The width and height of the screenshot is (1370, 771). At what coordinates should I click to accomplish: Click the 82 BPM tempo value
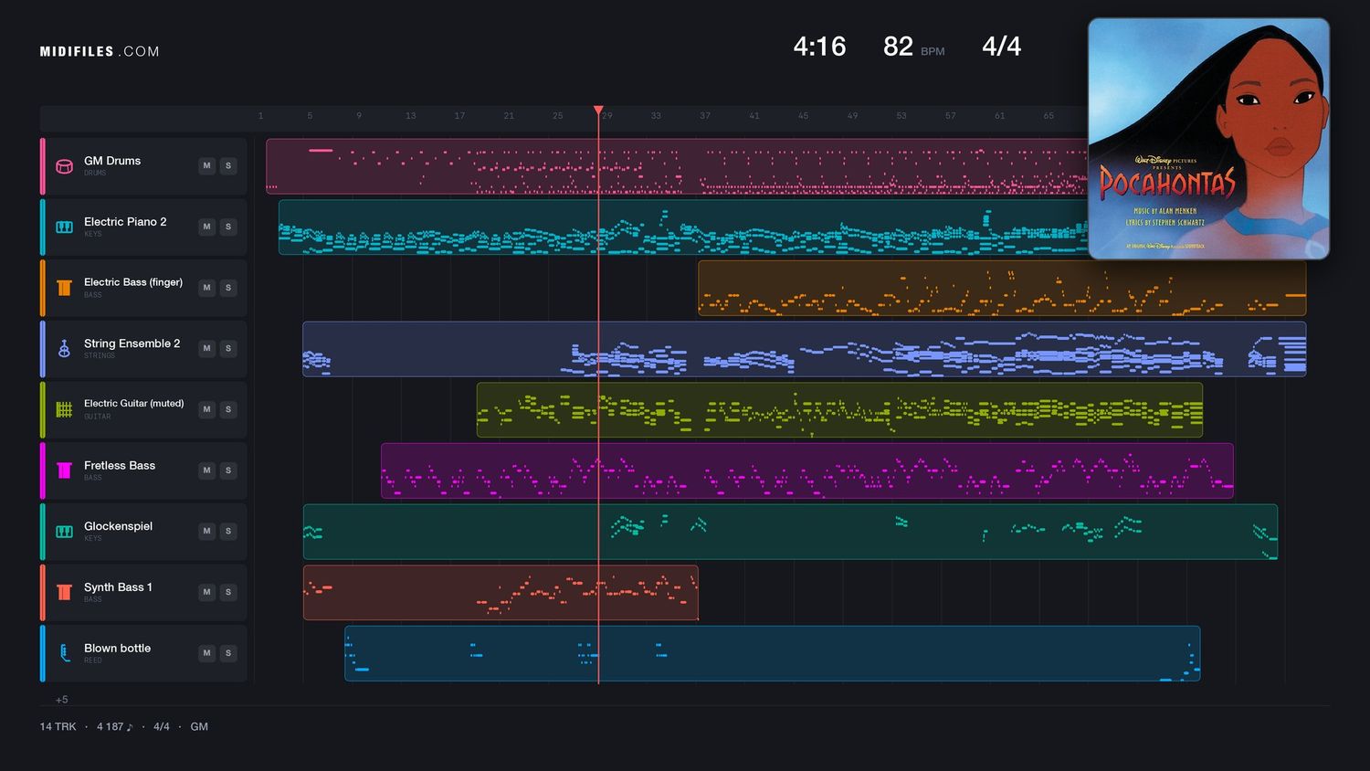coord(898,47)
